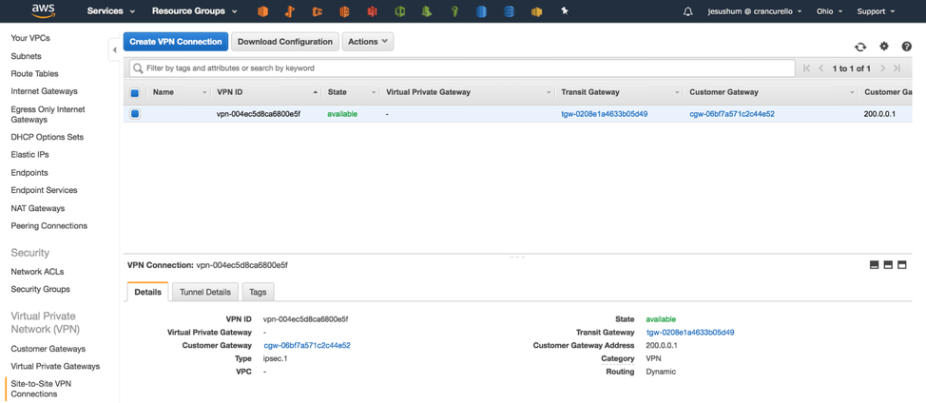This screenshot has width=926, height=403.
Task: Switch to the Tags tab
Action: coord(258,292)
